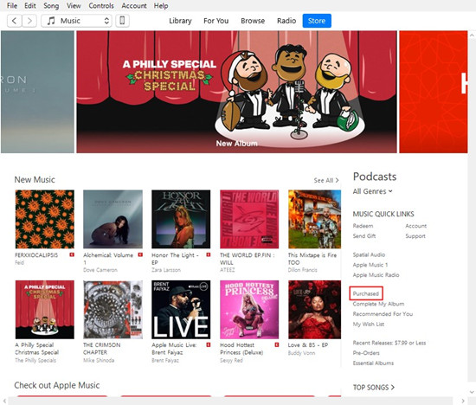Click artist name Zara Larsson
Screen dimensions: 476x405
[x=166, y=270]
